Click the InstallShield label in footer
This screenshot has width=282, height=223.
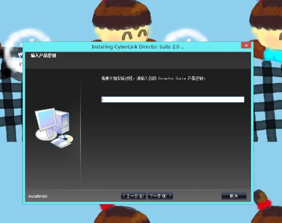pyautogui.click(x=38, y=196)
